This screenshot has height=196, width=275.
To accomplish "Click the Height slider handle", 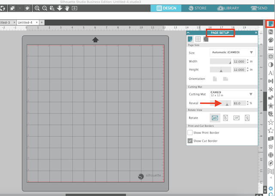I will point(221,70).
